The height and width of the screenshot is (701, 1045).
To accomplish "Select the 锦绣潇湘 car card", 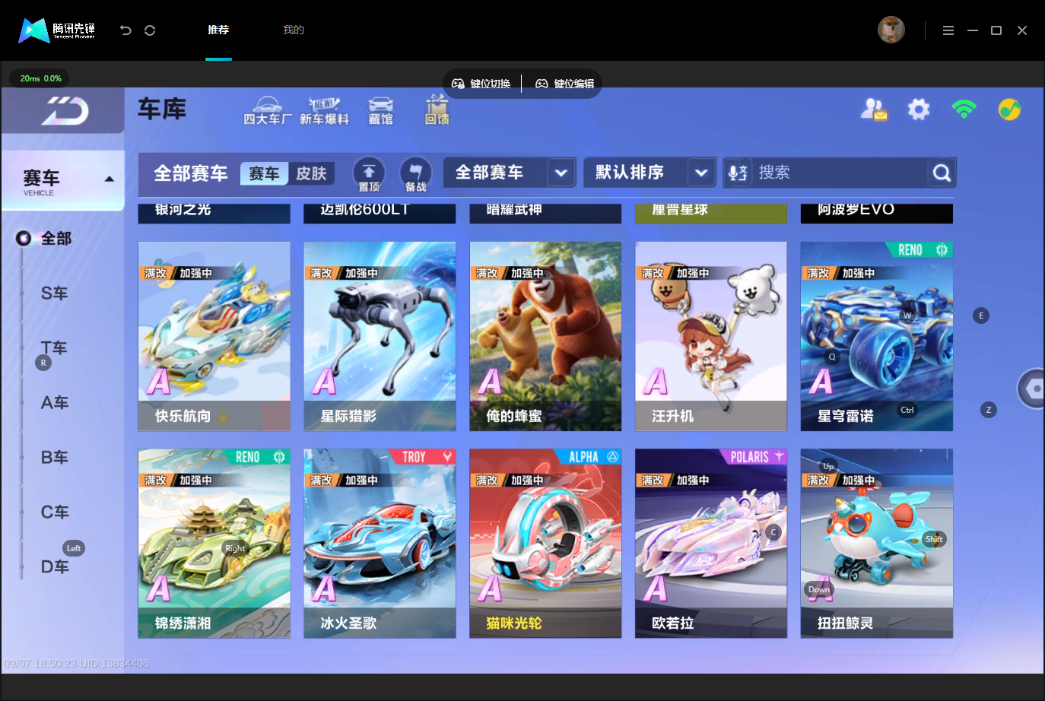I will (x=214, y=543).
